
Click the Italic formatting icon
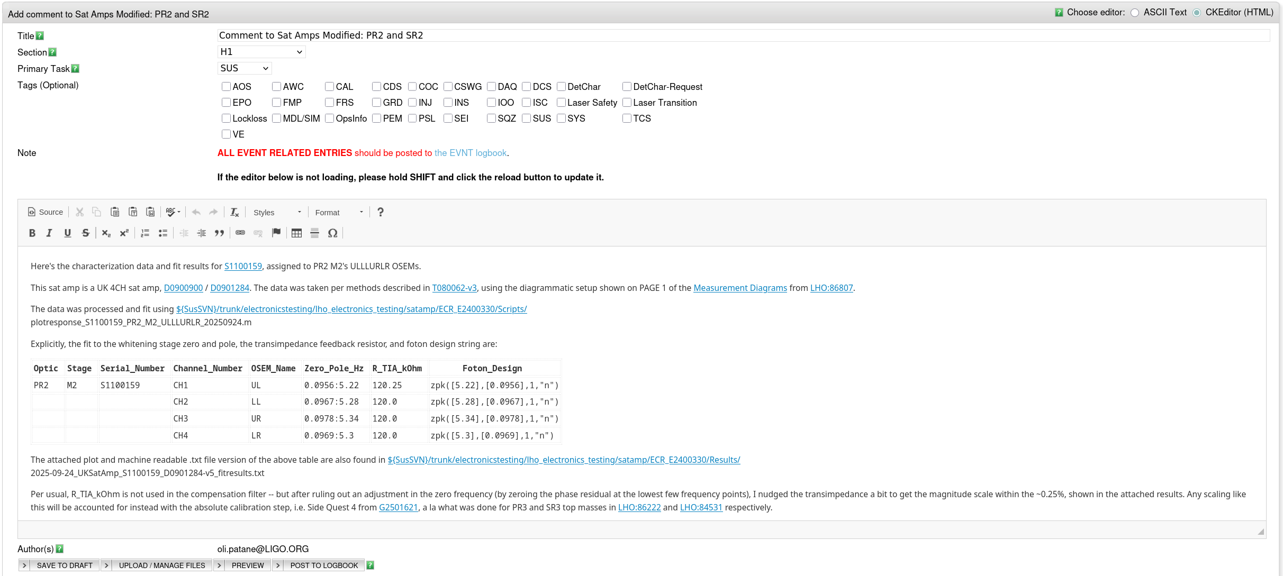pos(49,233)
